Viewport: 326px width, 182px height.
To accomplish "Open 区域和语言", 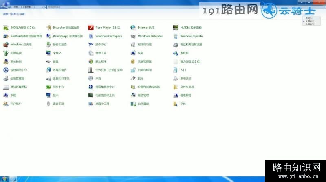I will tap(56, 70).
